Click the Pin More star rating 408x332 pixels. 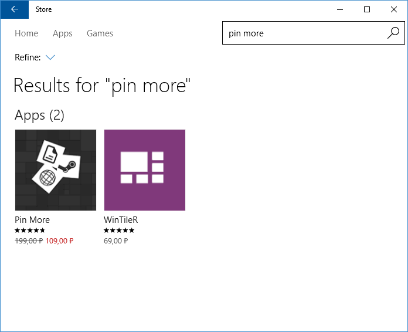click(x=30, y=231)
